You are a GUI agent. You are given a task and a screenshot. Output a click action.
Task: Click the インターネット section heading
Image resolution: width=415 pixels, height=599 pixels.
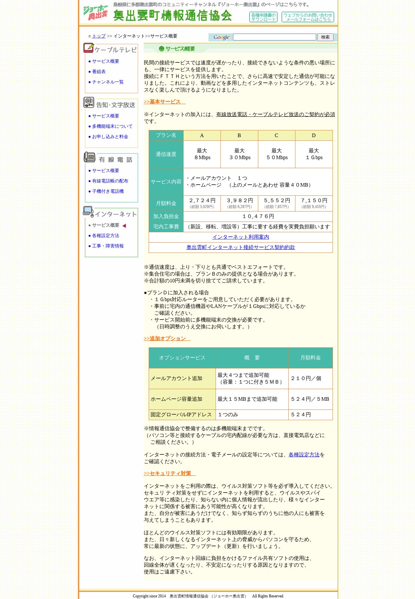[116, 214]
